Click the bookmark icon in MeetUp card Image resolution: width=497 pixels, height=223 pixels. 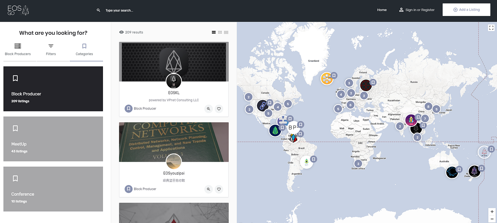point(15,128)
